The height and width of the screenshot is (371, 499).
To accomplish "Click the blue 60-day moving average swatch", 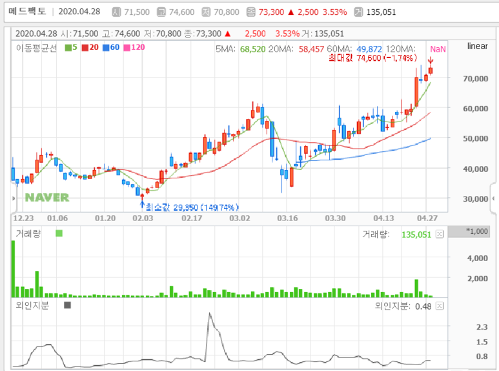I will [106, 47].
